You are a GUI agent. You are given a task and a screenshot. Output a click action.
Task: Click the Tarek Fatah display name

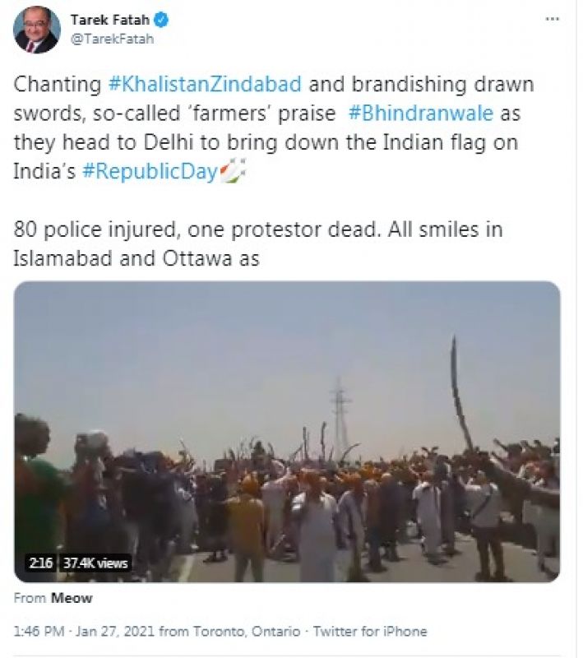coord(110,19)
